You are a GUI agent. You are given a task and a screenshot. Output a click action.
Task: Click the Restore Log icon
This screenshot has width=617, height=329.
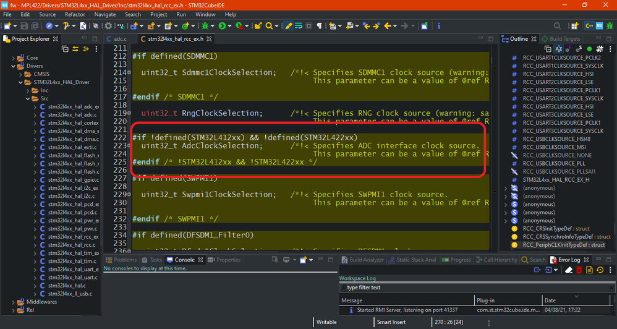(x=600, y=270)
